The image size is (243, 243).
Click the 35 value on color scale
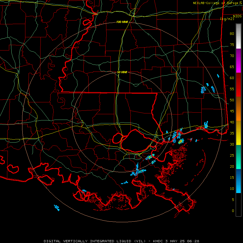(232, 133)
